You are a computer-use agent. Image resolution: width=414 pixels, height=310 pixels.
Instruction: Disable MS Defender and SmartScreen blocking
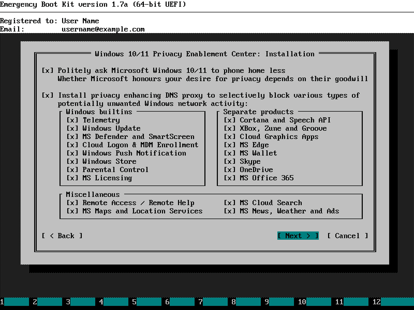pos(72,137)
